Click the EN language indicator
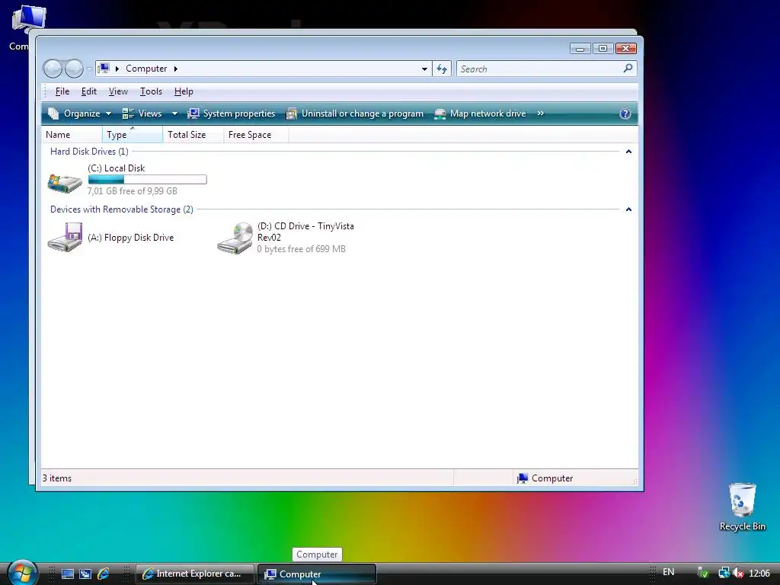 tap(669, 572)
